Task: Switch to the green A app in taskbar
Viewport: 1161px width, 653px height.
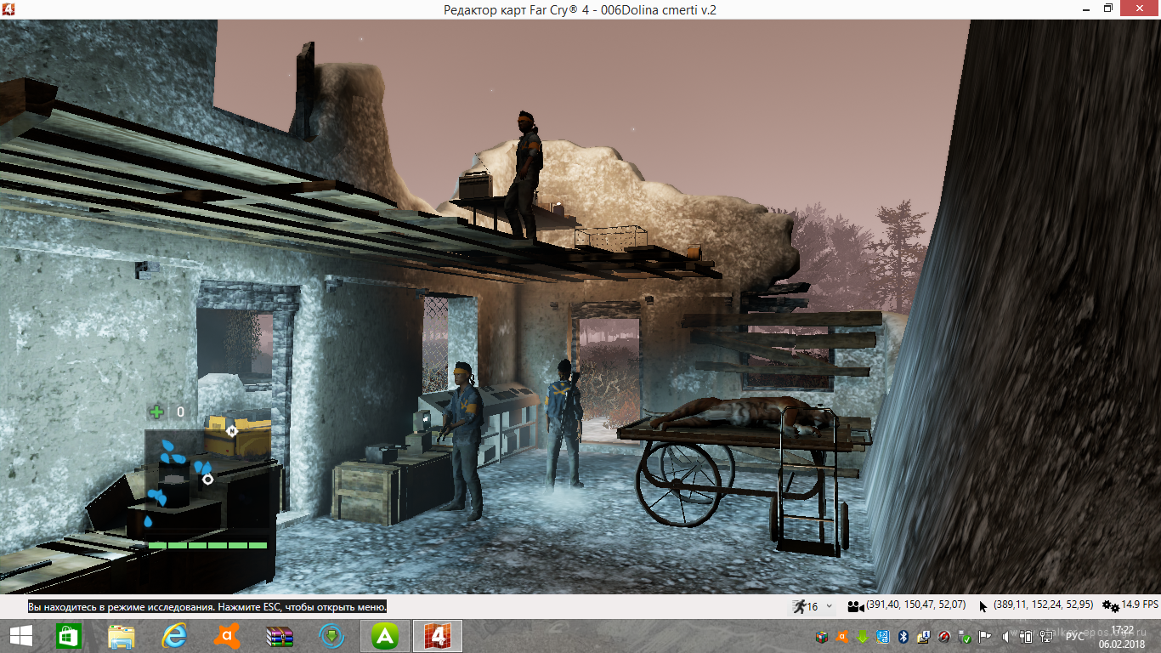Action: [x=386, y=636]
